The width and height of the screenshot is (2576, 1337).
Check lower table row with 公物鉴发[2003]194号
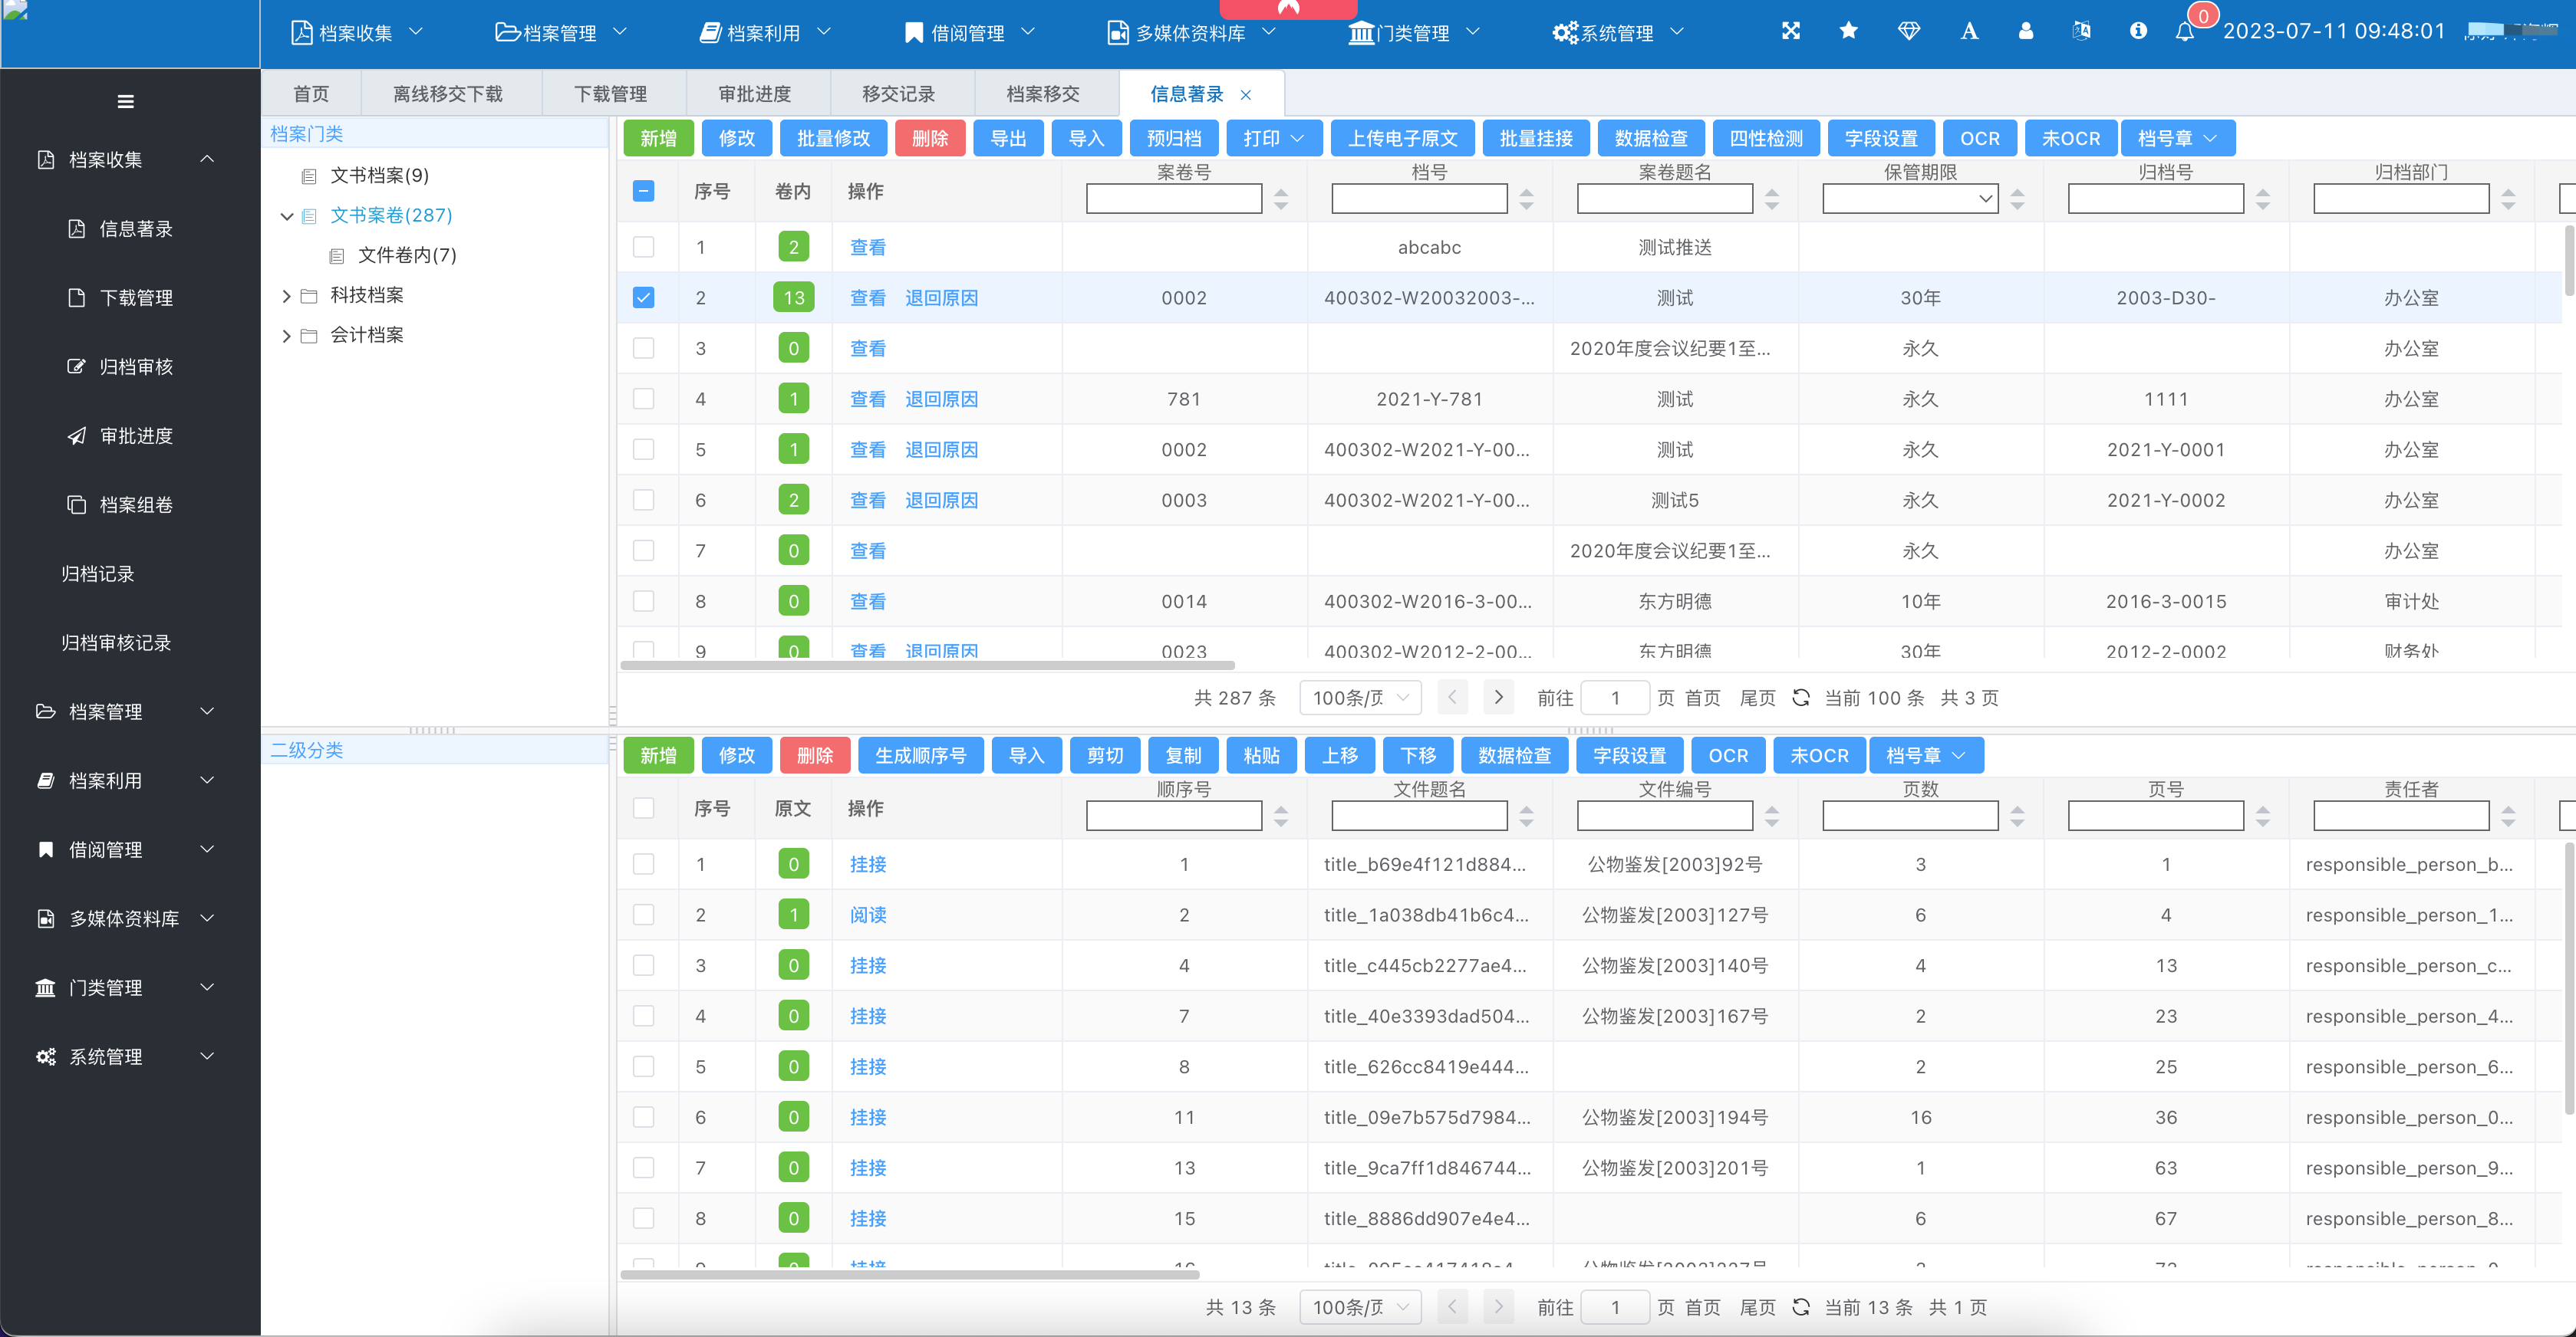[x=644, y=1117]
